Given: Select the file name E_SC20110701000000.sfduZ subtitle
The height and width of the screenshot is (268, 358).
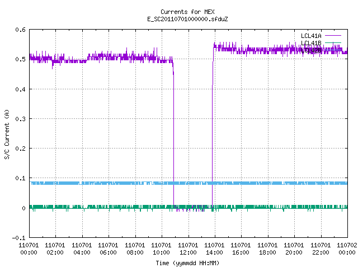Looking at the screenshot, I should [x=187, y=19].
